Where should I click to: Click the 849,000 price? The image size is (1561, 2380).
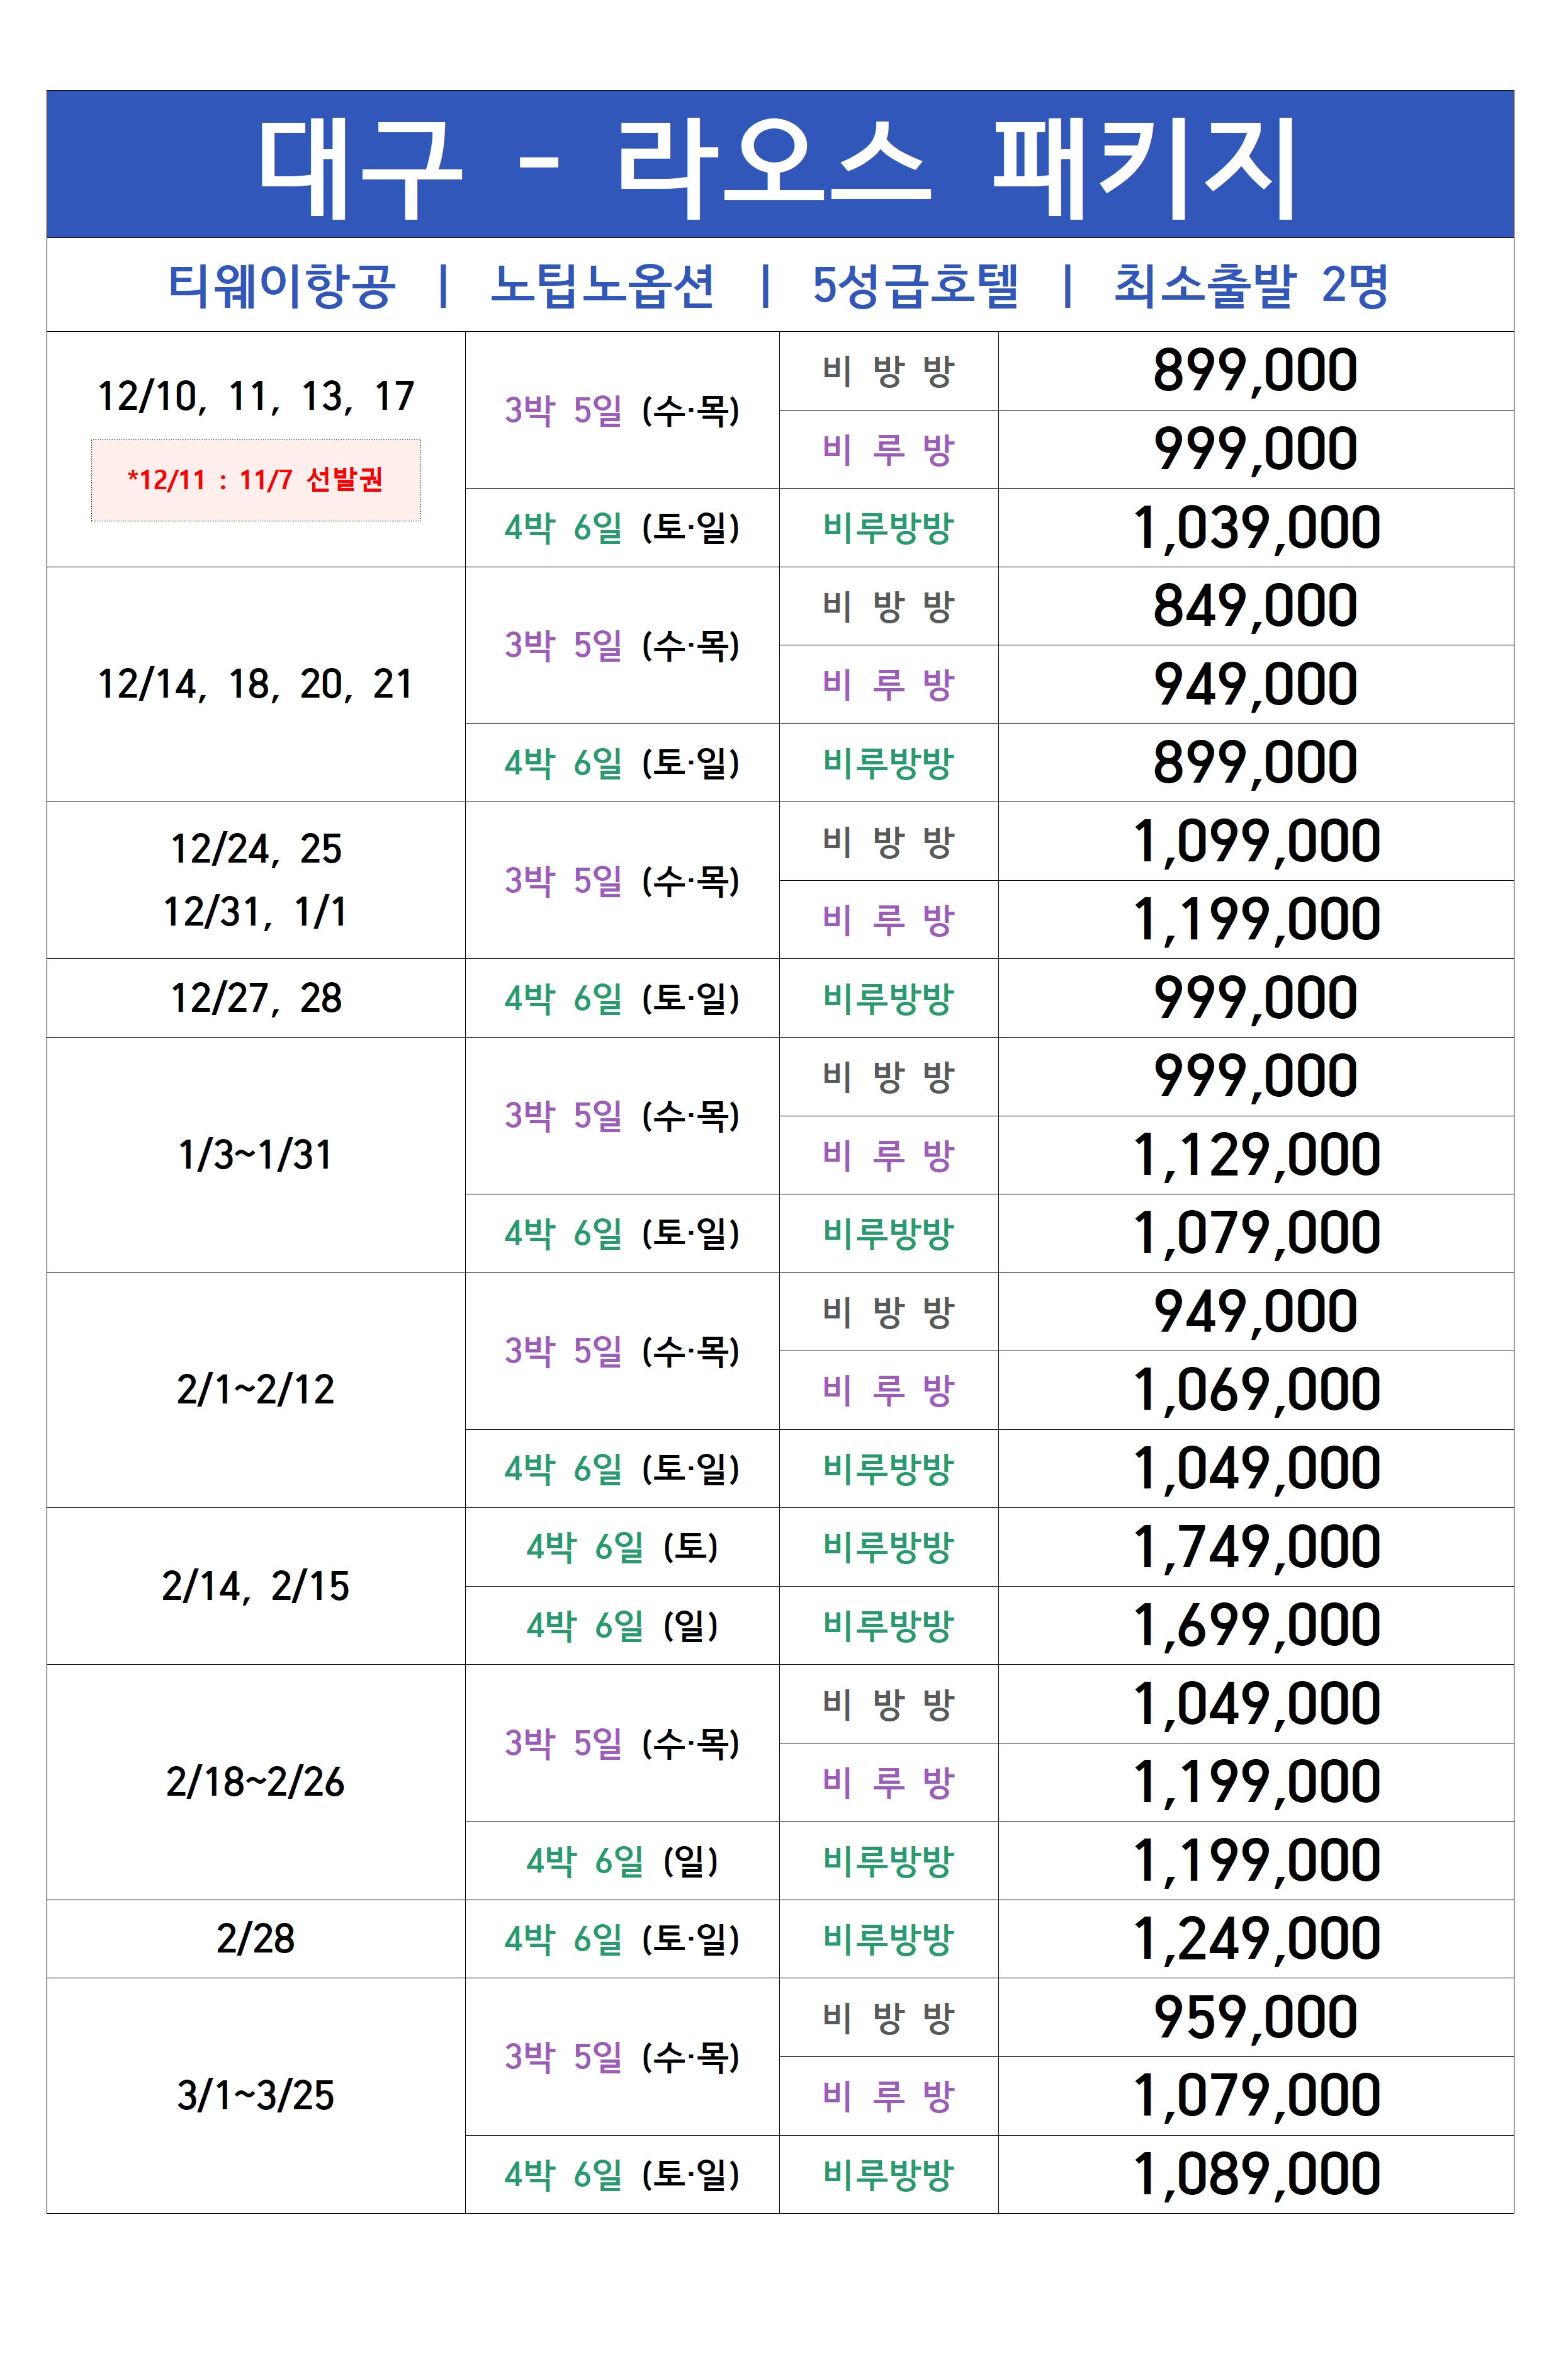(1256, 606)
